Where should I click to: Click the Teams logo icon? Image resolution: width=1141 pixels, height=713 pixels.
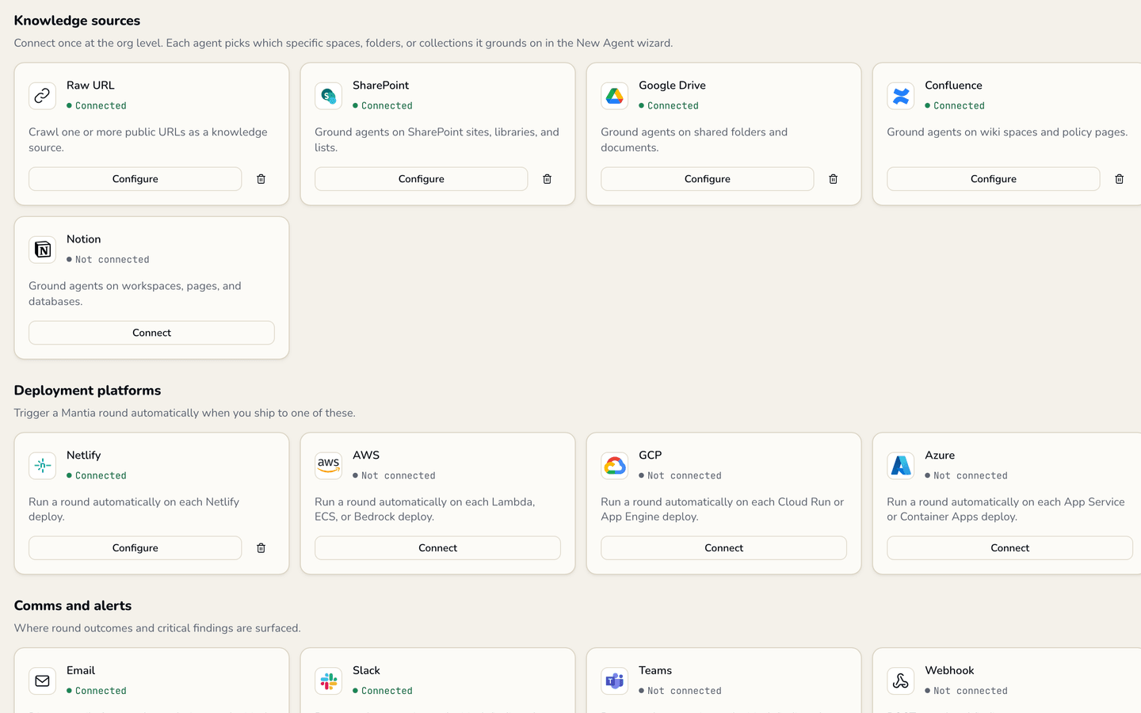pyautogui.click(x=614, y=681)
